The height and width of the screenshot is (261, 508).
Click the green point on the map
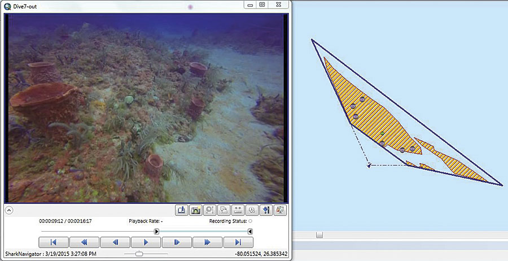[x=382, y=133]
